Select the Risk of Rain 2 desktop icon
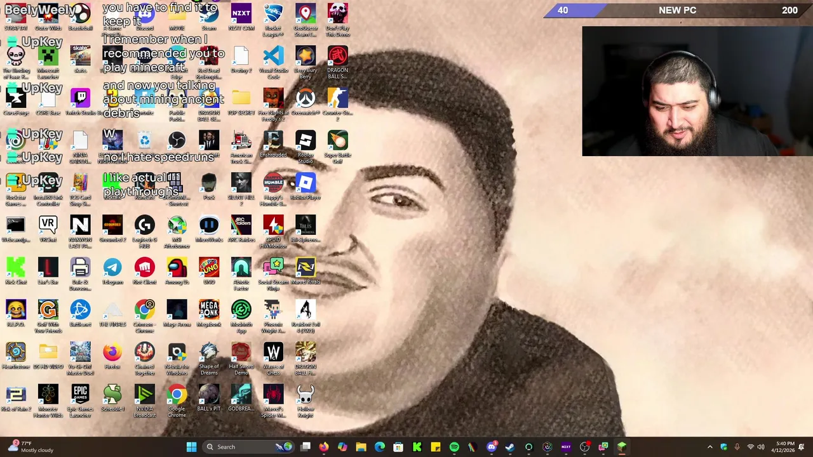This screenshot has width=813, height=457. (16, 399)
